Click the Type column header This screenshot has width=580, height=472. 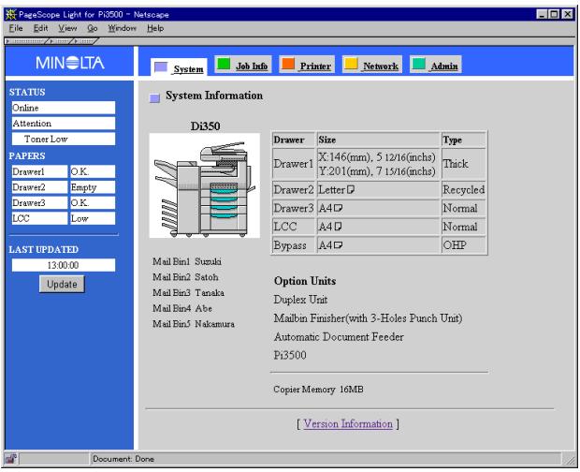[x=463, y=140]
